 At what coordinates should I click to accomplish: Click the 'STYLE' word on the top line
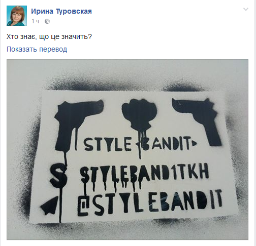tap(108, 144)
